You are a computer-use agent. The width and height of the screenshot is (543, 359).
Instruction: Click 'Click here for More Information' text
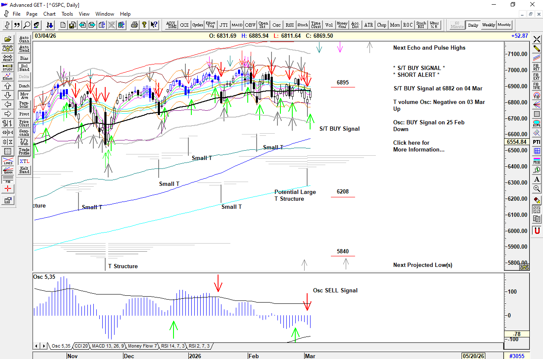click(x=418, y=146)
